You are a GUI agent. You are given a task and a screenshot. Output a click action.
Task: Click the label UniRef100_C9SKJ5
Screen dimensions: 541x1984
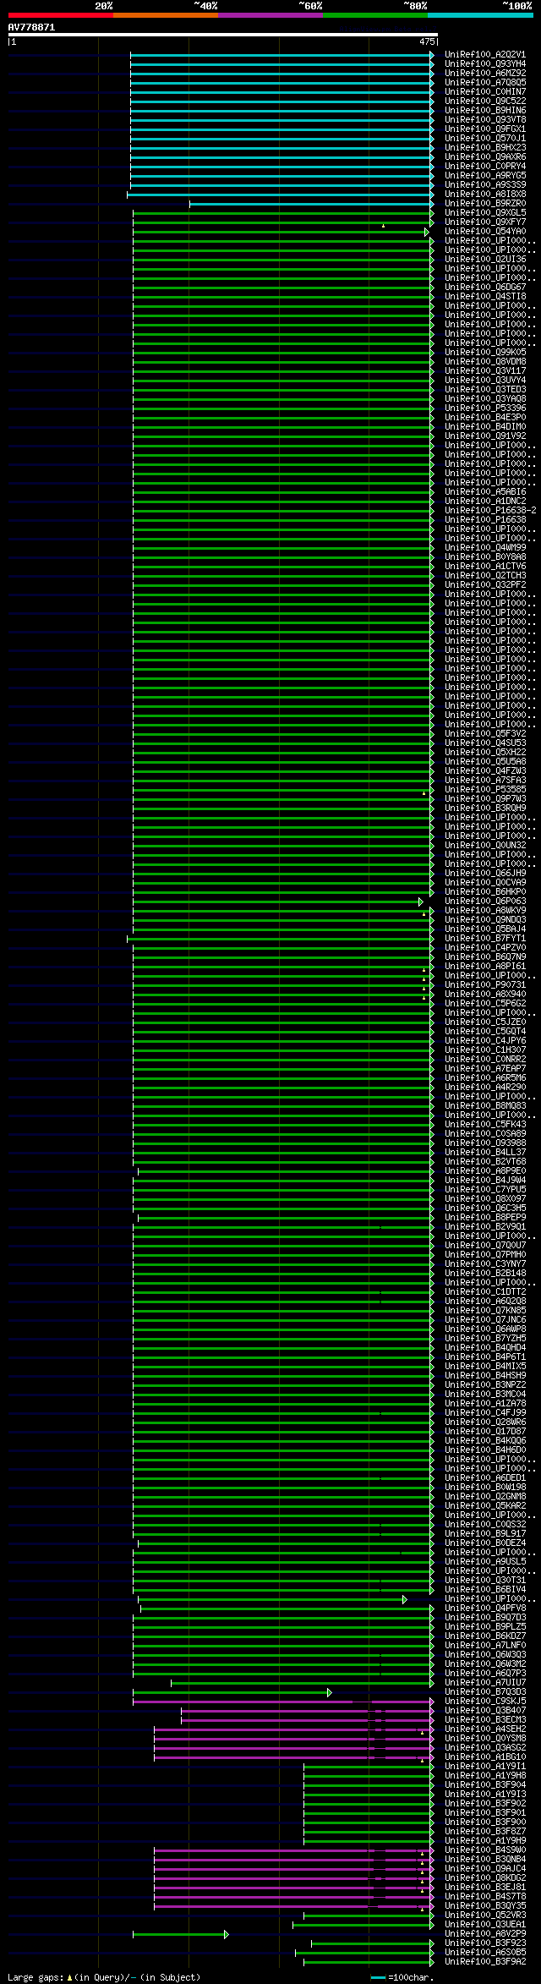click(485, 1701)
